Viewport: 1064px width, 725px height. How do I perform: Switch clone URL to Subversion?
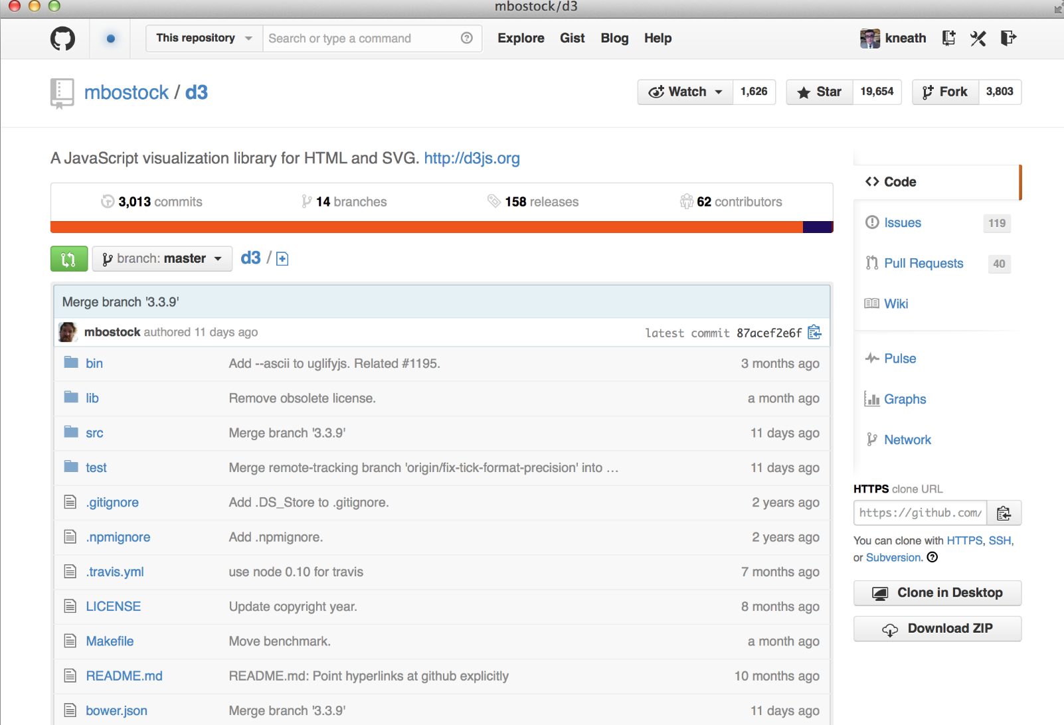[893, 558]
